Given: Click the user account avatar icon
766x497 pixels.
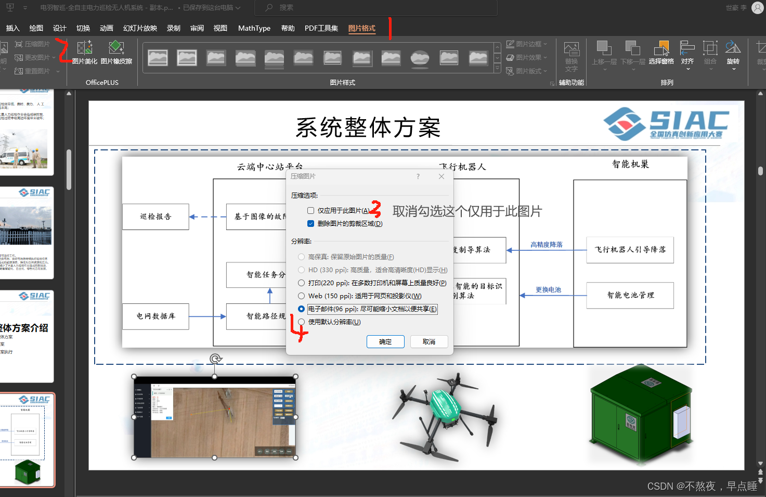Looking at the screenshot, I should [758, 8].
